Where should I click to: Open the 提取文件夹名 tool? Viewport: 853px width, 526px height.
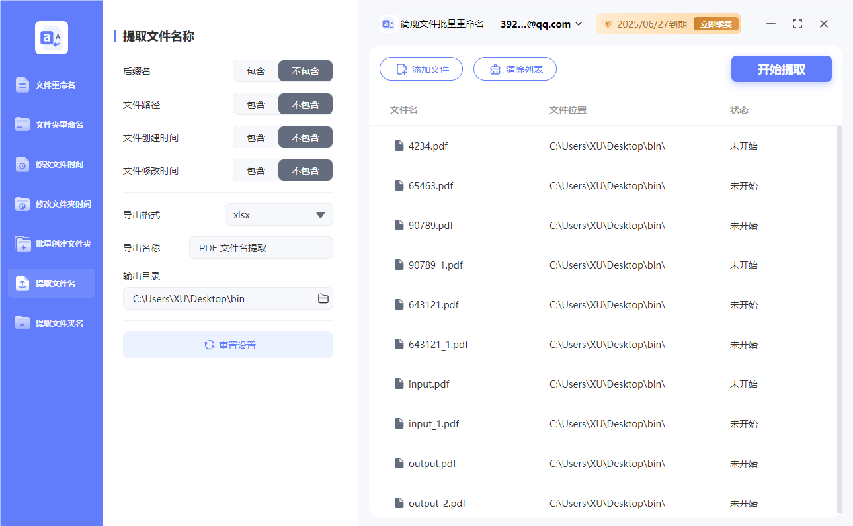[51, 323]
